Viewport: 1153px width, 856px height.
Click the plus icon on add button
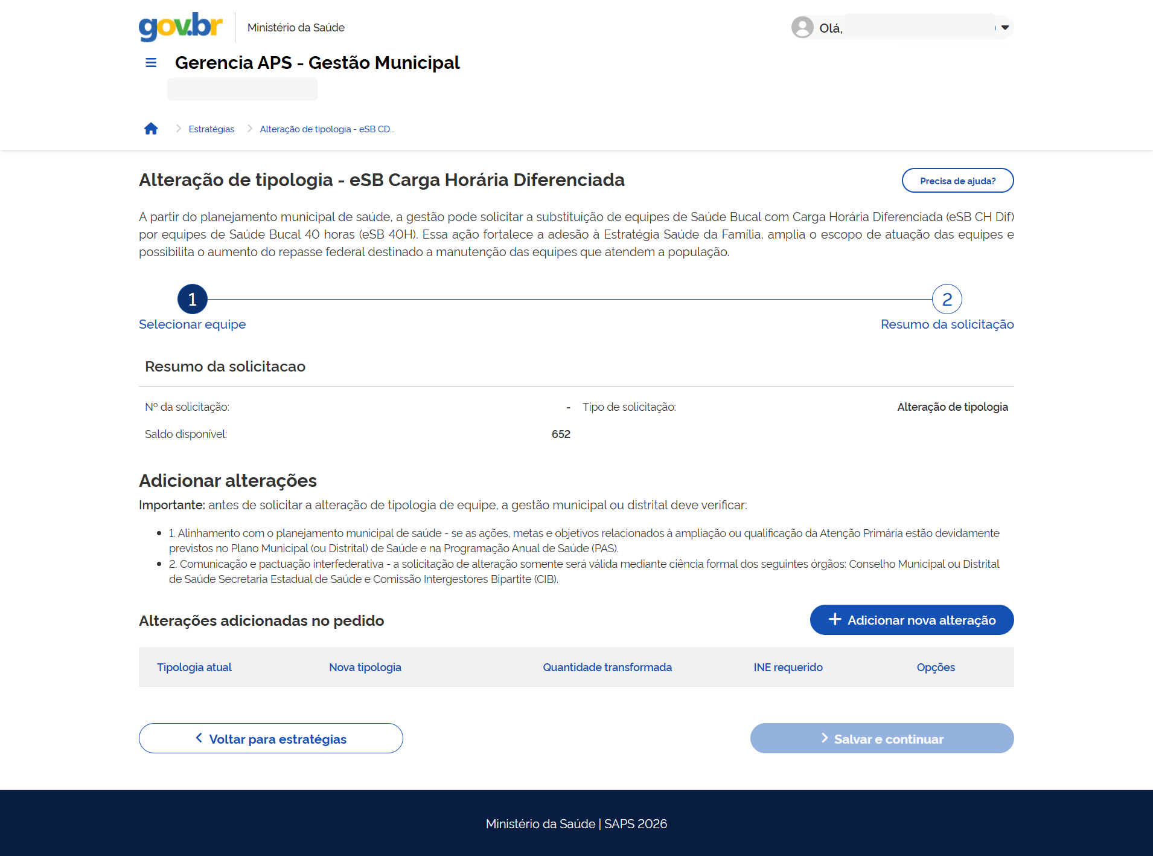[835, 619]
